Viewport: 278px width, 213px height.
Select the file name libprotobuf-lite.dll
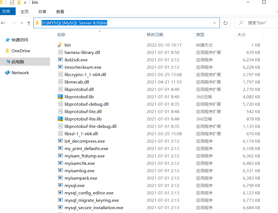point(83,111)
